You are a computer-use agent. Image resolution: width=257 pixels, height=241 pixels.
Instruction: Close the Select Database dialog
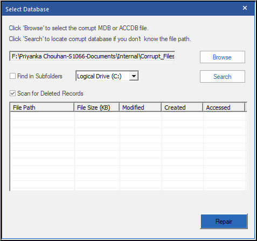click(245, 8)
